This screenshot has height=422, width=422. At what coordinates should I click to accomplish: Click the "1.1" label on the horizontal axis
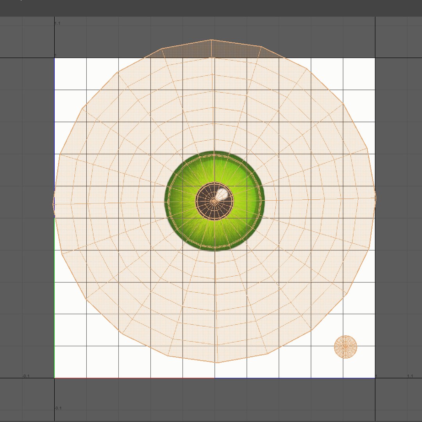tap(410, 376)
